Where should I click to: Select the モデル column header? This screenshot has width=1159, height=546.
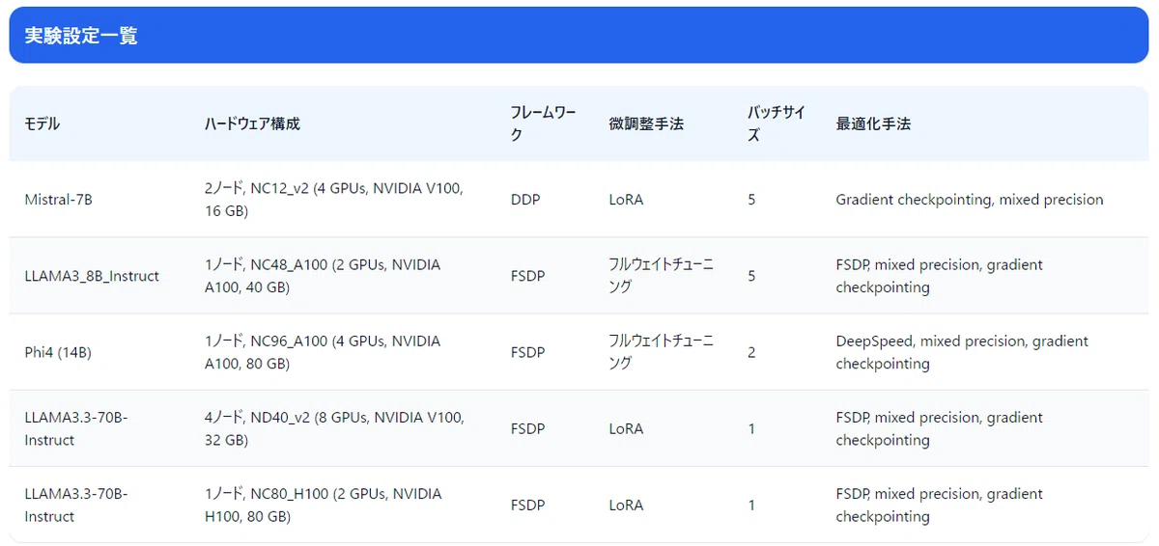pos(42,123)
